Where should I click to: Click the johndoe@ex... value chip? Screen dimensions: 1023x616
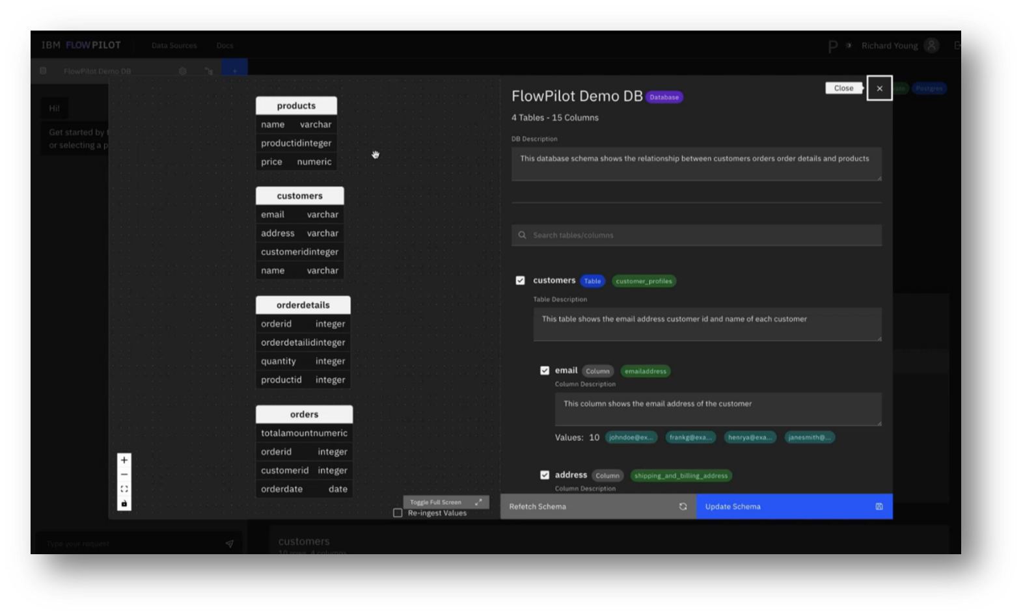631,438
